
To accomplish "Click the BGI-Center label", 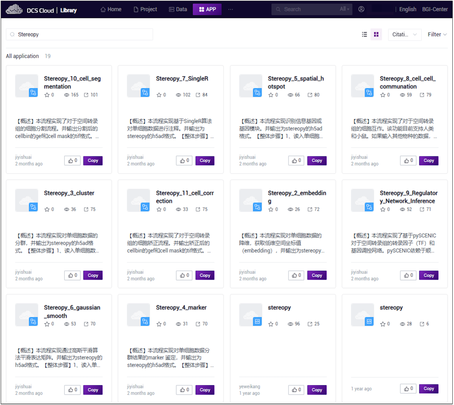I will coord(435,9).
